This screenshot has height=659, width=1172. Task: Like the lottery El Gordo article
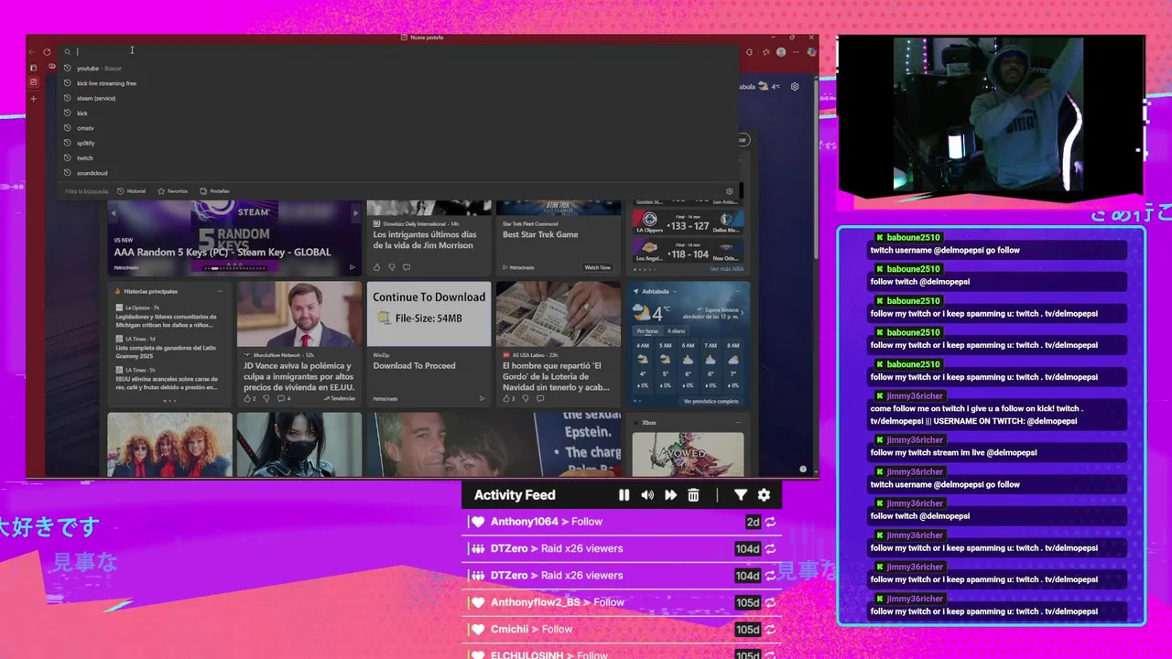507,398
